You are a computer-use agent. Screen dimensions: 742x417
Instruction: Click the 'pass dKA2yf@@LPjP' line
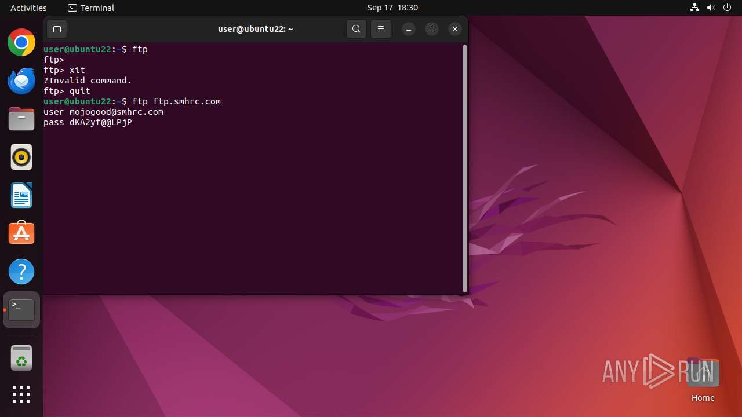(88, 122)
